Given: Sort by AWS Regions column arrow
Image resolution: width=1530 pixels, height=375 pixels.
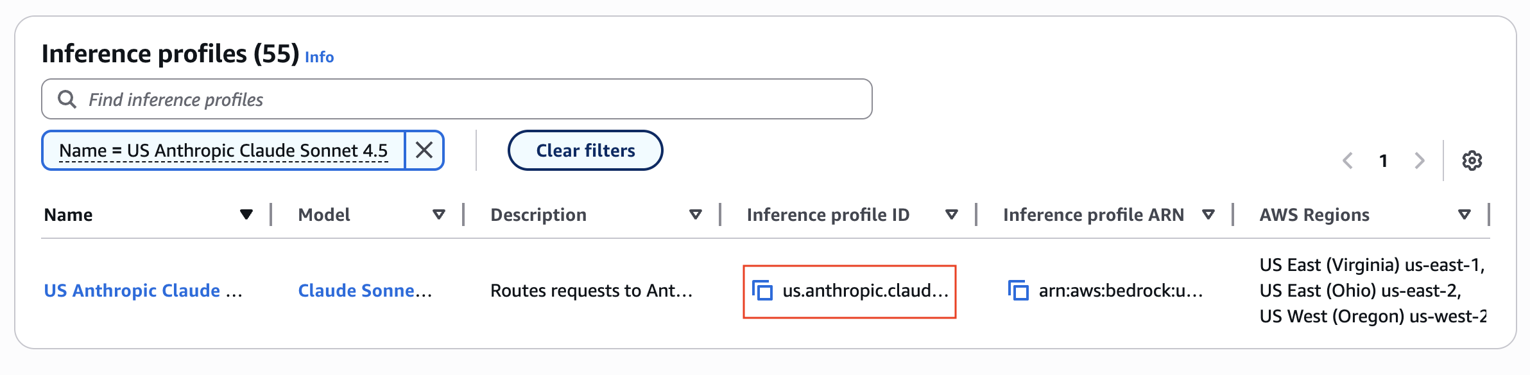Looking at the screenshot, I should [x=1465, y=214].
